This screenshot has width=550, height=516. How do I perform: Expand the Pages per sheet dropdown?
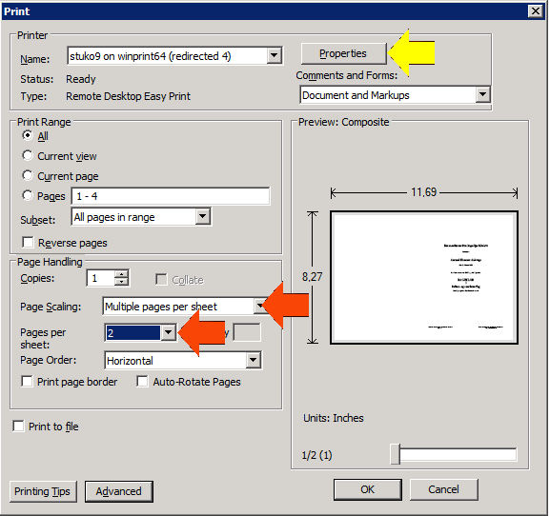point(169,332)
